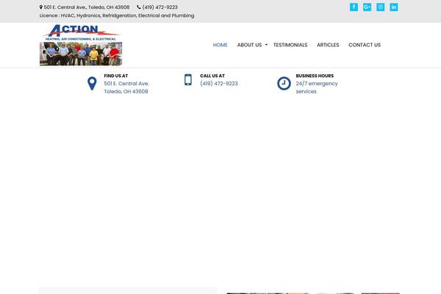The image size is (441, 294).
Task: Open the About Us menu item
Action: [x=249, y=45]
